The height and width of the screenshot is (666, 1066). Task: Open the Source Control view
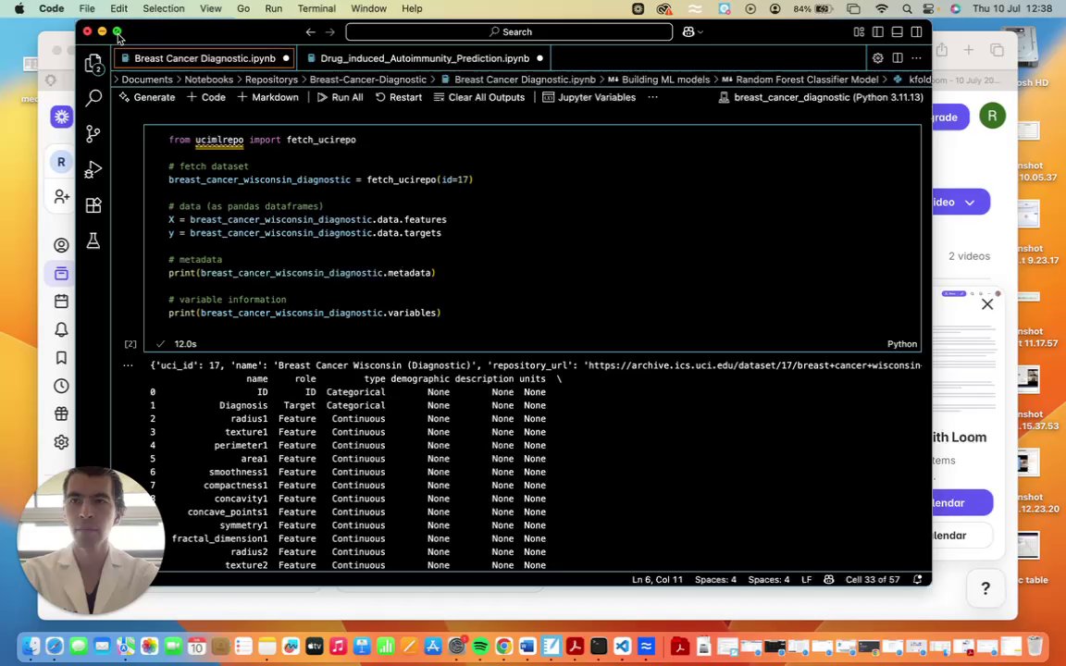tap(93, 133)
